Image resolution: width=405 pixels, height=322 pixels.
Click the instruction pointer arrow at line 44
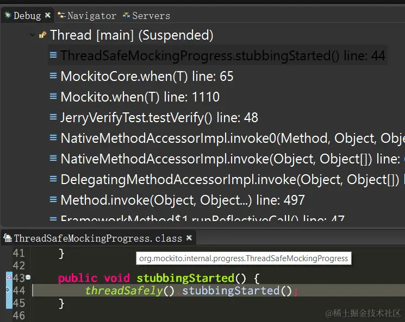coord(9,290)
